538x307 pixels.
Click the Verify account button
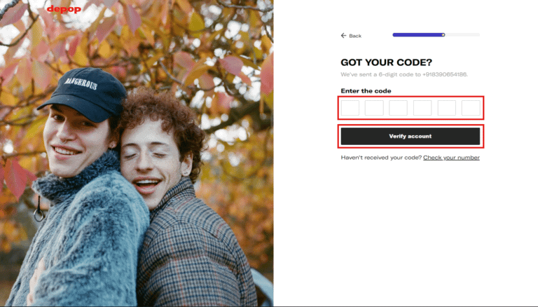coord(411,137)
